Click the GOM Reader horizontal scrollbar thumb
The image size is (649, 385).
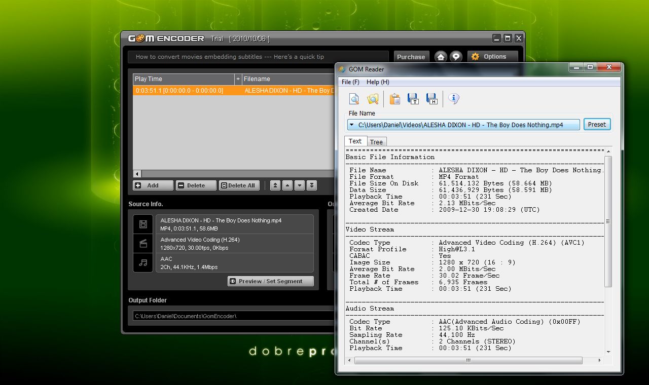tap(467, 361)
